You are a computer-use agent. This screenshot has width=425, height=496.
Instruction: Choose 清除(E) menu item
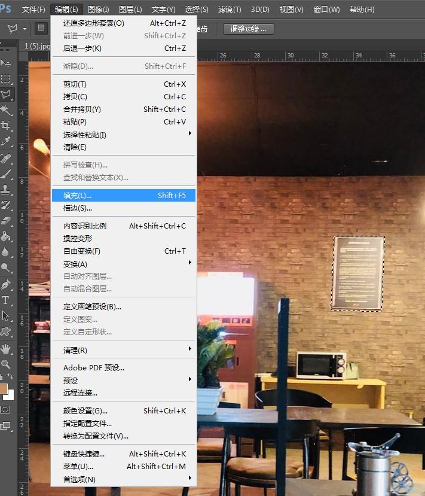[124, 147]
